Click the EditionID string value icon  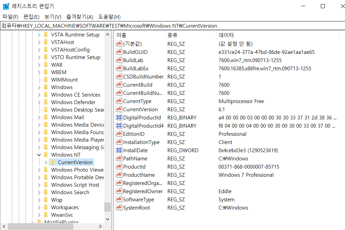pos(119,134)
